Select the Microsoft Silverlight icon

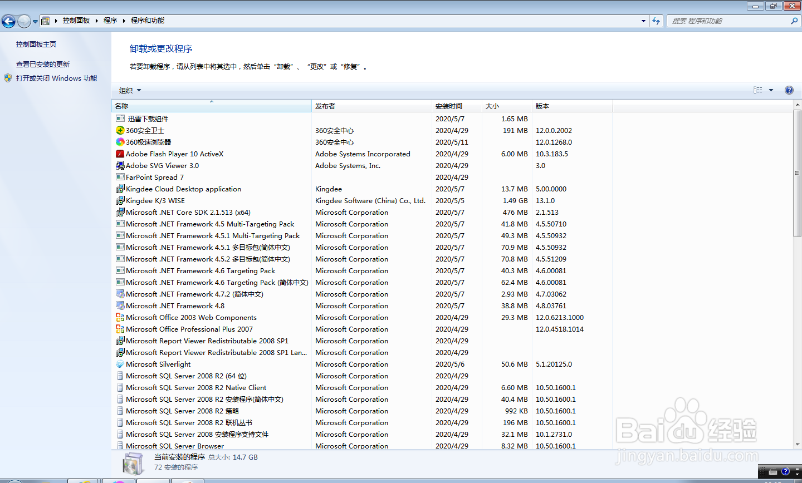pos(120,364)
